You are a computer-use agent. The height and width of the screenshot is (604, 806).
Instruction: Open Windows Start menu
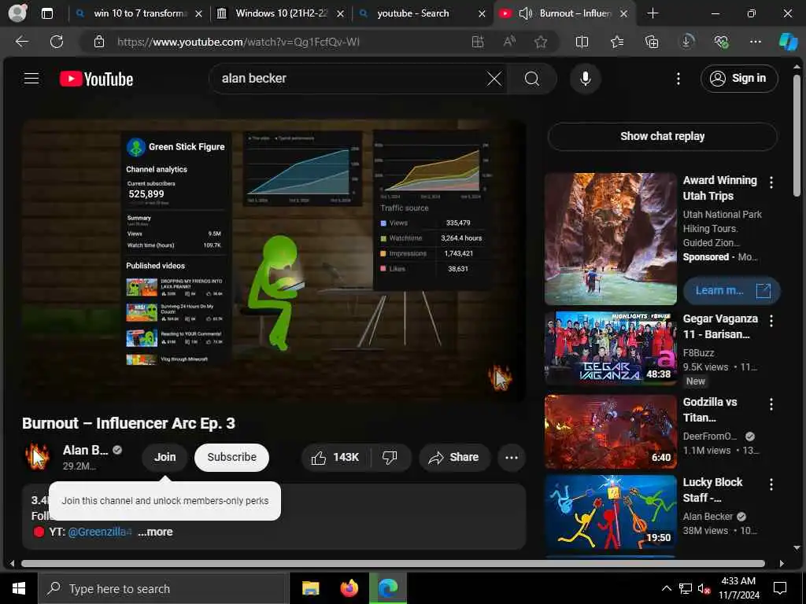pyautogui.click(x=19, y=588)
